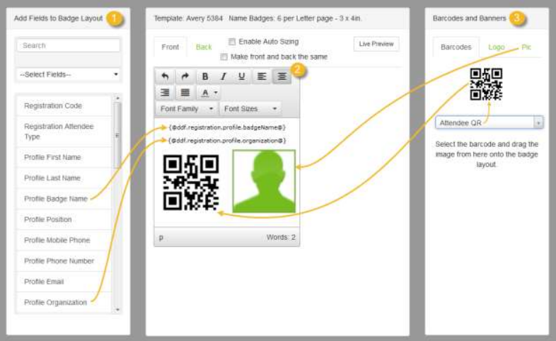Click the organization merge field text
This screenshot has width=556, height=341.
tap(227, 141)
